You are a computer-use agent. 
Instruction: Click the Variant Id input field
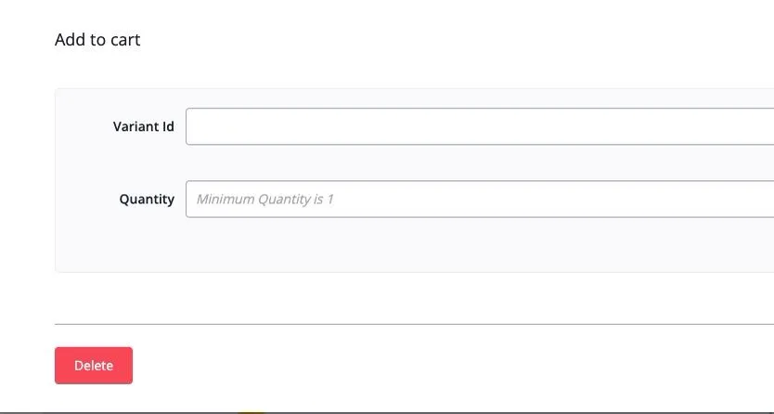click(x=479, y=126)
